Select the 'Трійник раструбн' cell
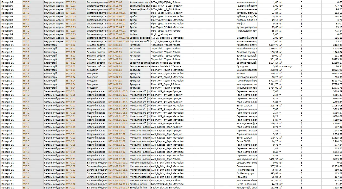The width and height of the screenshot is (342, 189). pyautogui.click(x=247, y=16)
